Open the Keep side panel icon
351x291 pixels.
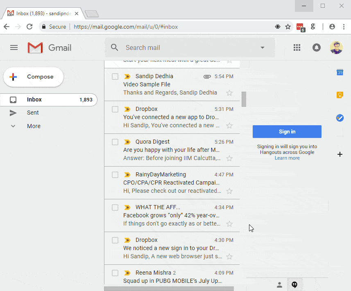tap(340, 95)
